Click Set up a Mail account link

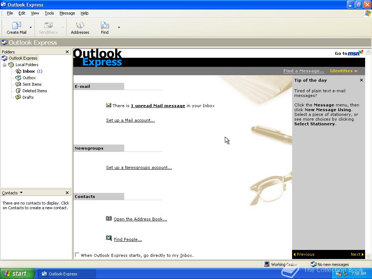[130, 120]
